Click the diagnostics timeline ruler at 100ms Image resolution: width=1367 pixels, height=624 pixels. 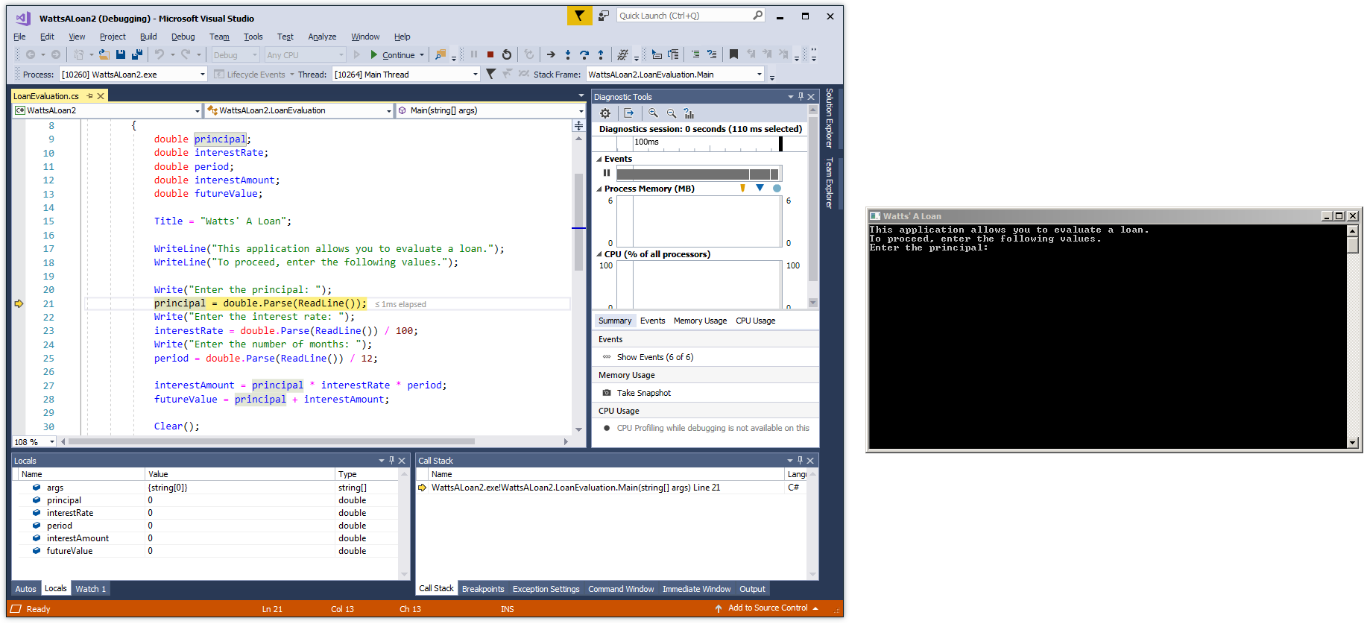point(646,142)
